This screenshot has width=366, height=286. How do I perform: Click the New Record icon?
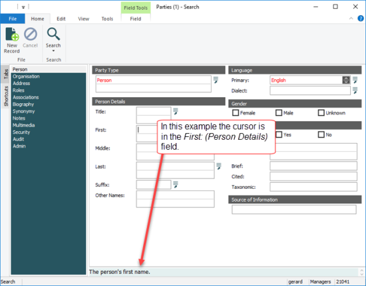point(12,34)
